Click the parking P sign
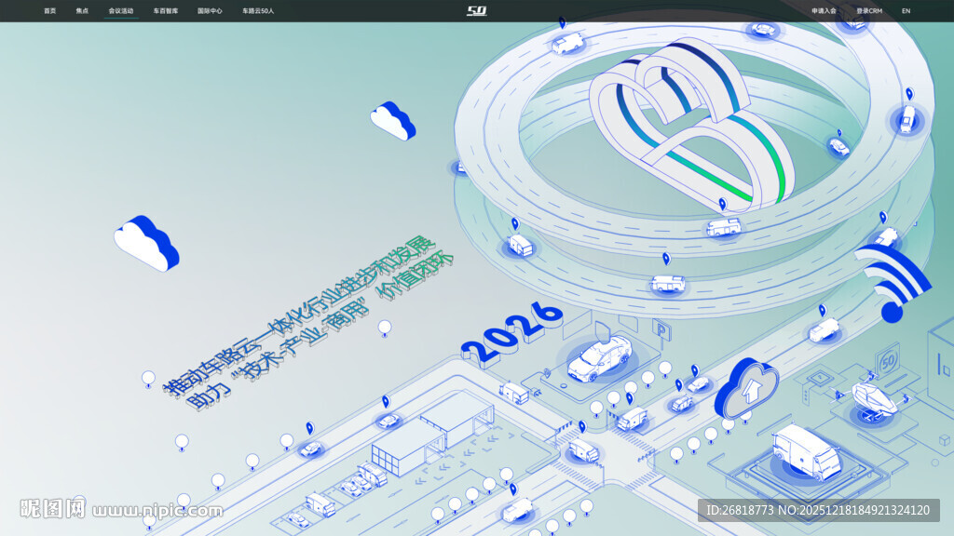 (x=661, y=328)
